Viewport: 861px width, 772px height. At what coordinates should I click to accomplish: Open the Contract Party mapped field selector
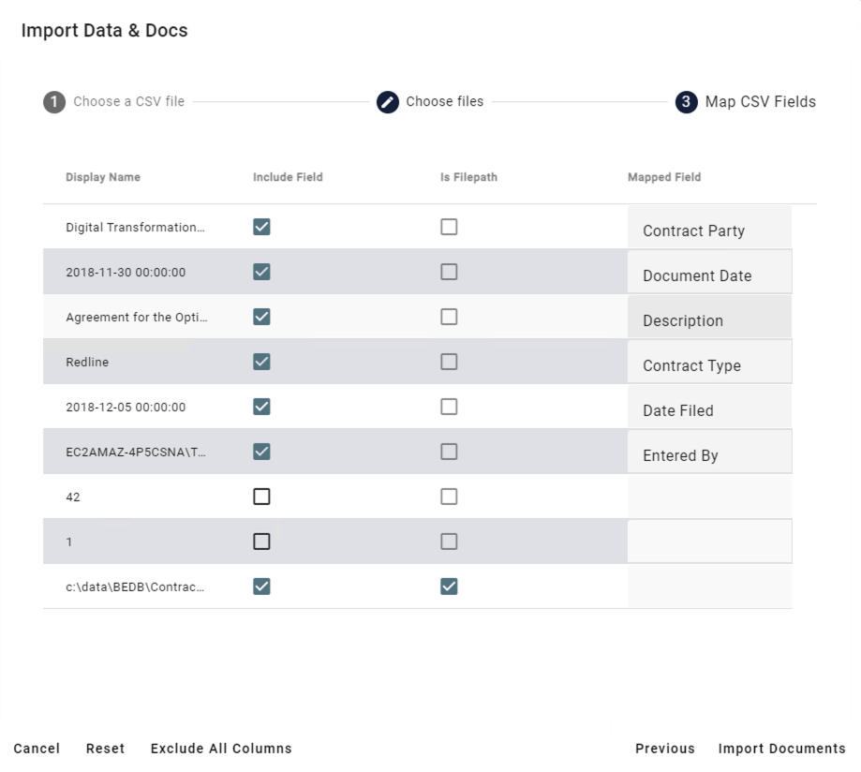[709, 230]
